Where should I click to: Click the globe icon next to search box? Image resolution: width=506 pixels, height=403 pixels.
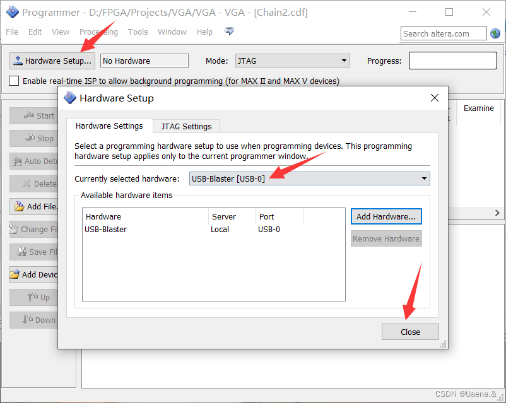[x=495, y=33]
